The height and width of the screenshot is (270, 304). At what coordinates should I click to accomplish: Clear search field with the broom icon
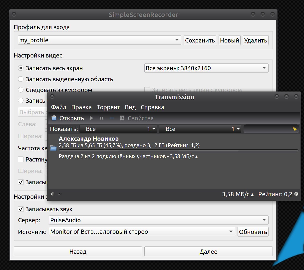pyautogui.click(x=295, y=129)
